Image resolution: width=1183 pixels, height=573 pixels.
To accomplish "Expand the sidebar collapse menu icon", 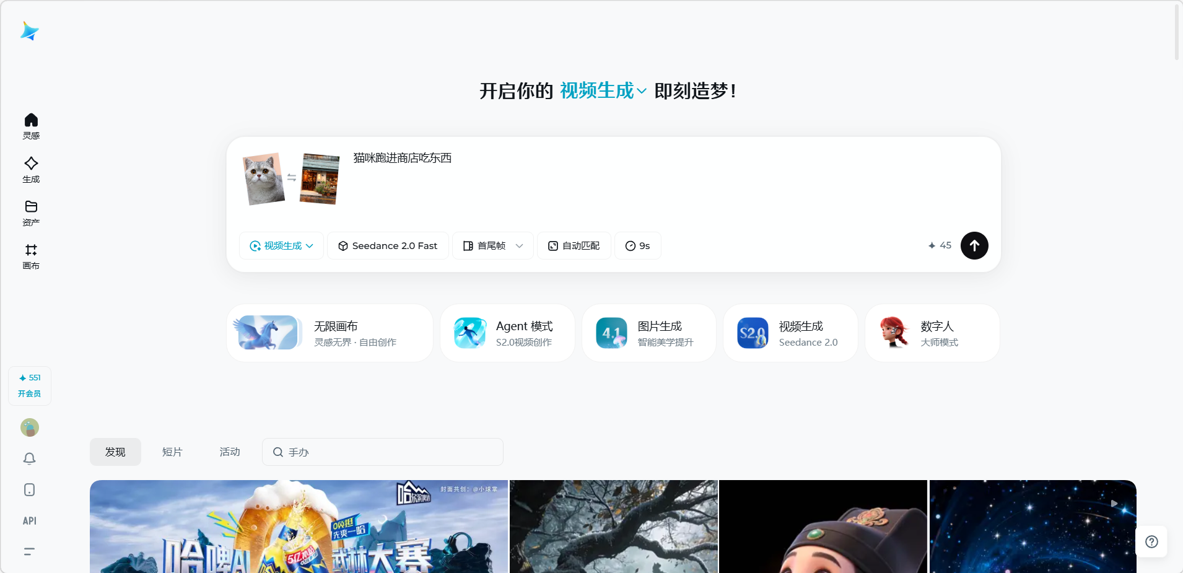I will (30, 551).
